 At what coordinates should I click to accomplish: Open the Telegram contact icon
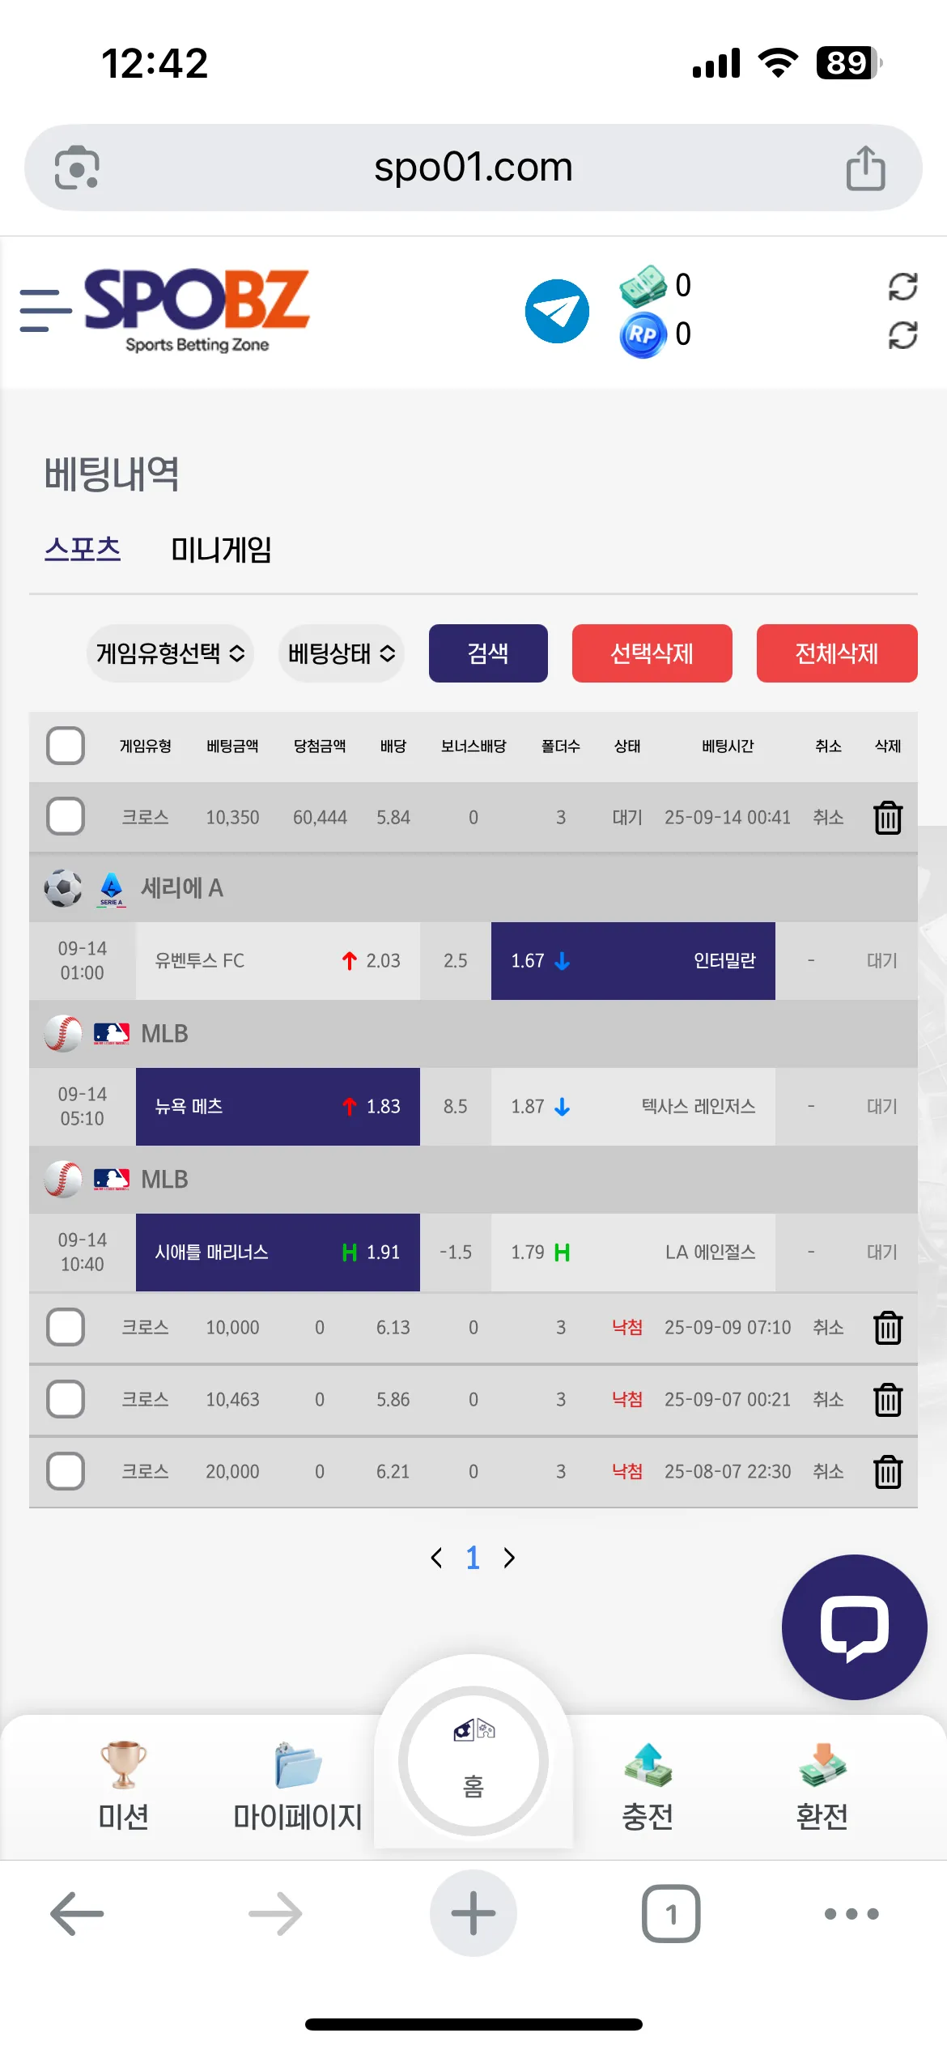[x=557, y=311]
